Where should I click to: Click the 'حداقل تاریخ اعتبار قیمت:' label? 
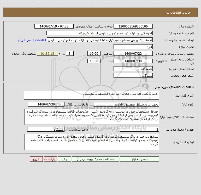[182, 61]
